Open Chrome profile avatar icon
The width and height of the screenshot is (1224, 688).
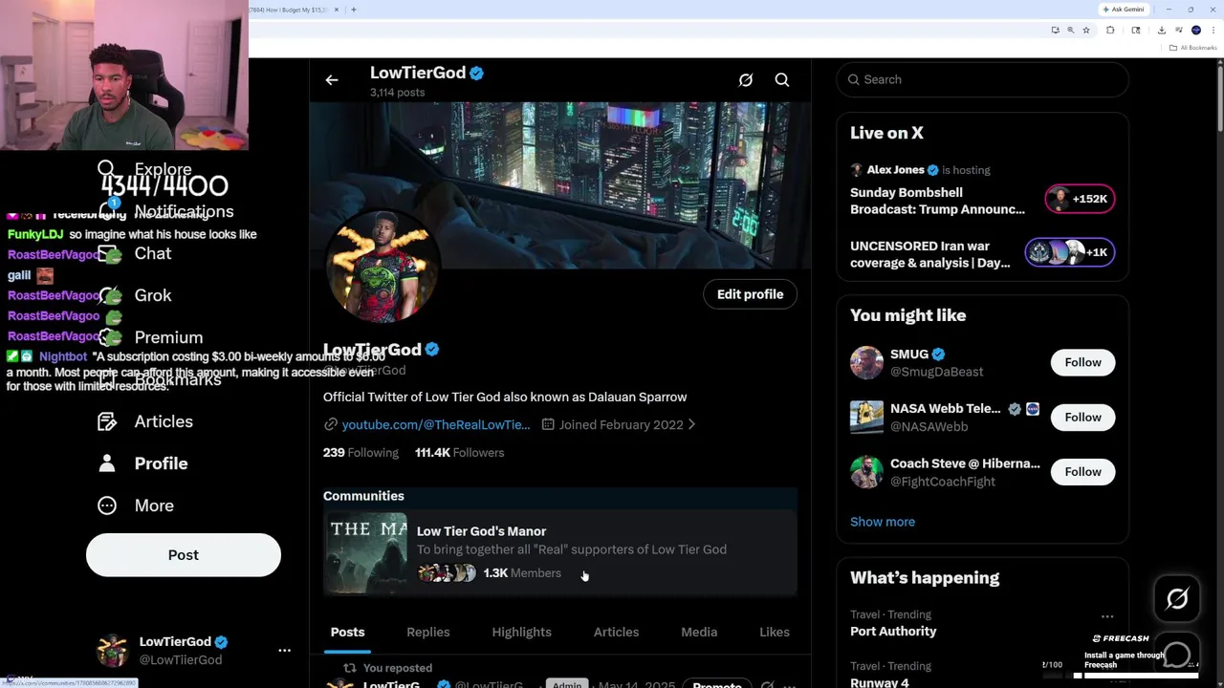(x=1196, y=31)
